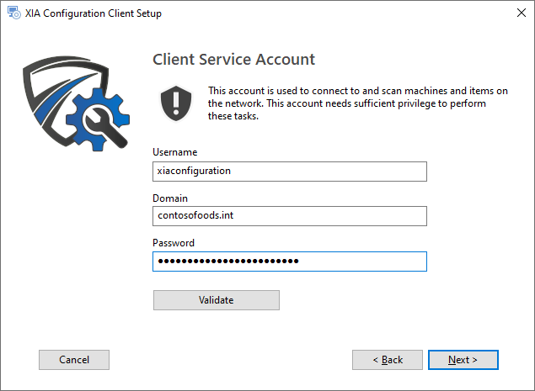Click the XIA shield and gear logo
Viewport: 535px width, 391px height.
click(76, 103)
